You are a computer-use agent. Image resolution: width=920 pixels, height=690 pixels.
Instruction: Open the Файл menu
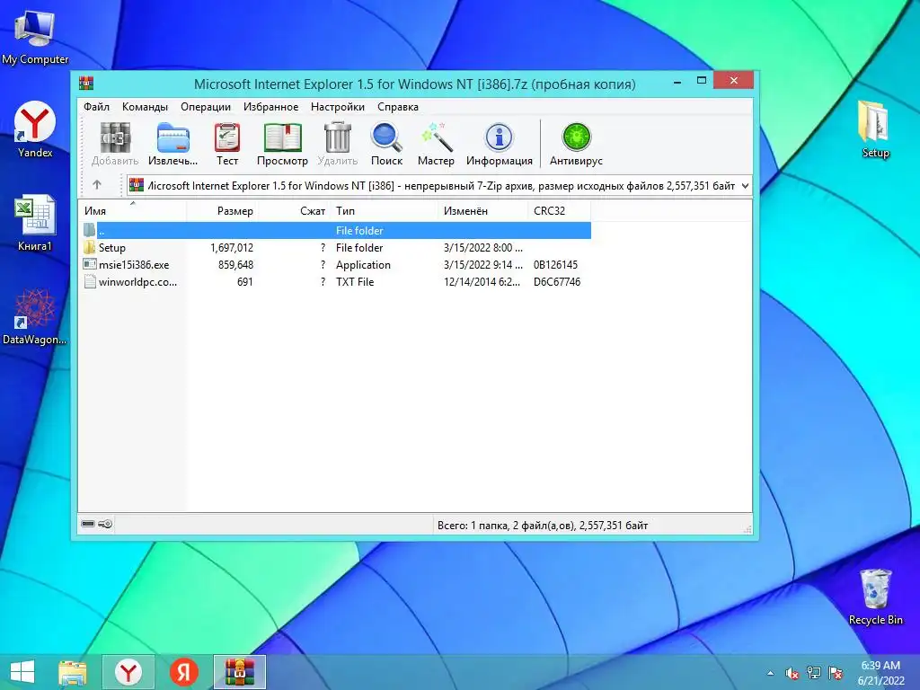tap(96, 107)
